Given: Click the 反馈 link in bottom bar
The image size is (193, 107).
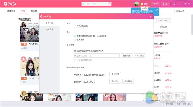Looking at the screenshot, I should pos(184,104).
